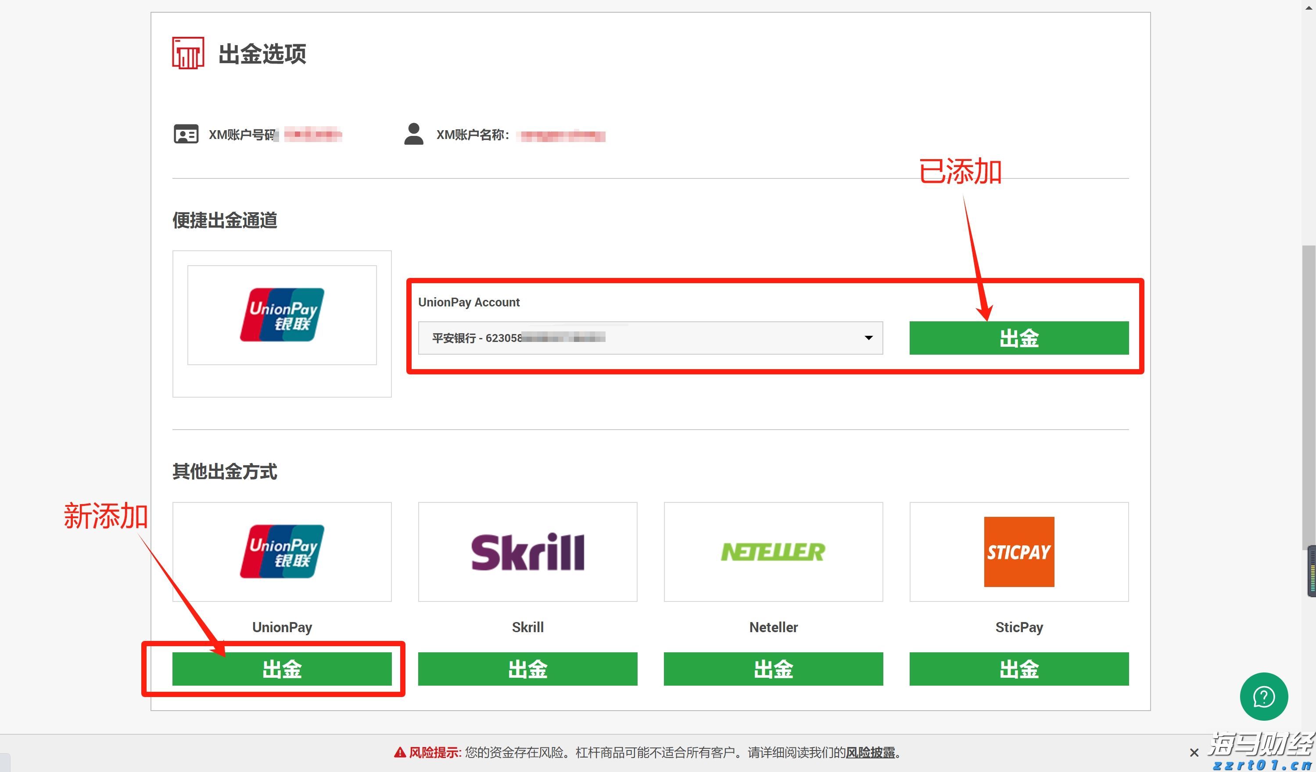Click the green 出金 button beside UnionPay Account
The height and width of the screenshot is (772, 1316).
(x=1019, y=338)
